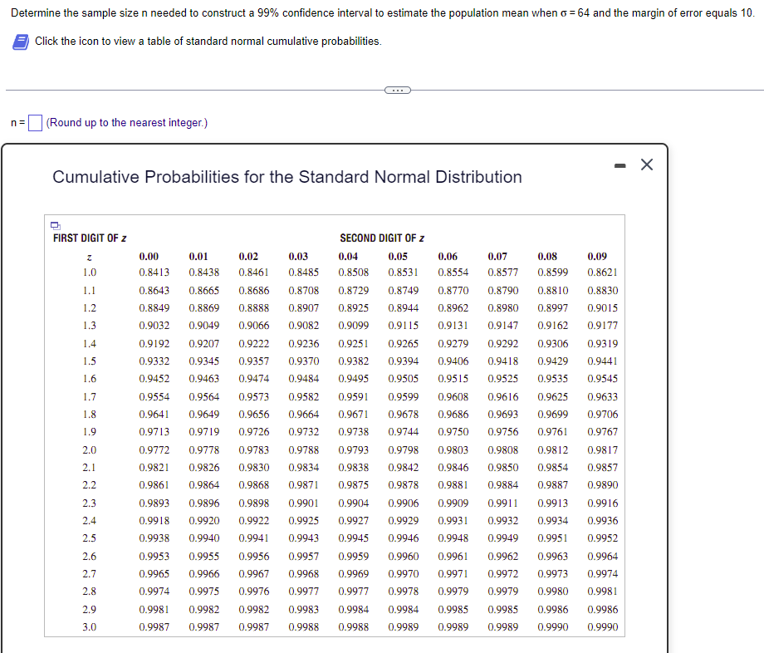Select cell 0.9032 in row 1.3
This screenshot has height=653, width=764.
click(154, 326)
